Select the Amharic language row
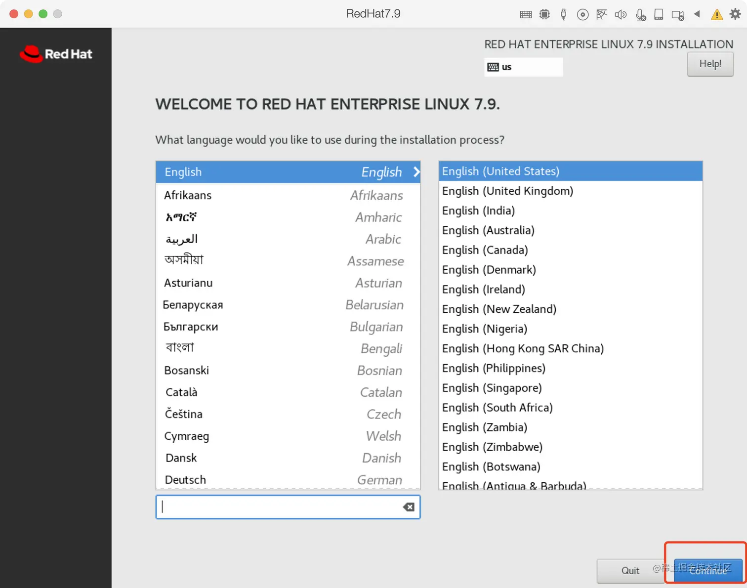This screenshot has width=747, height=588. click(288, 217)
